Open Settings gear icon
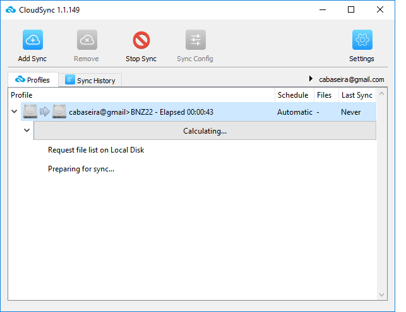406x312 pixels. coord(362,40)
